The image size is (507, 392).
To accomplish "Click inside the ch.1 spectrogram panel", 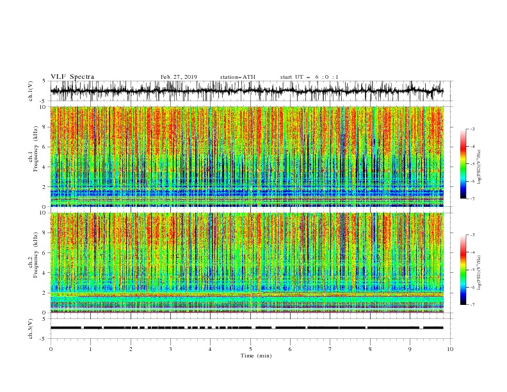I will (247, 156).
